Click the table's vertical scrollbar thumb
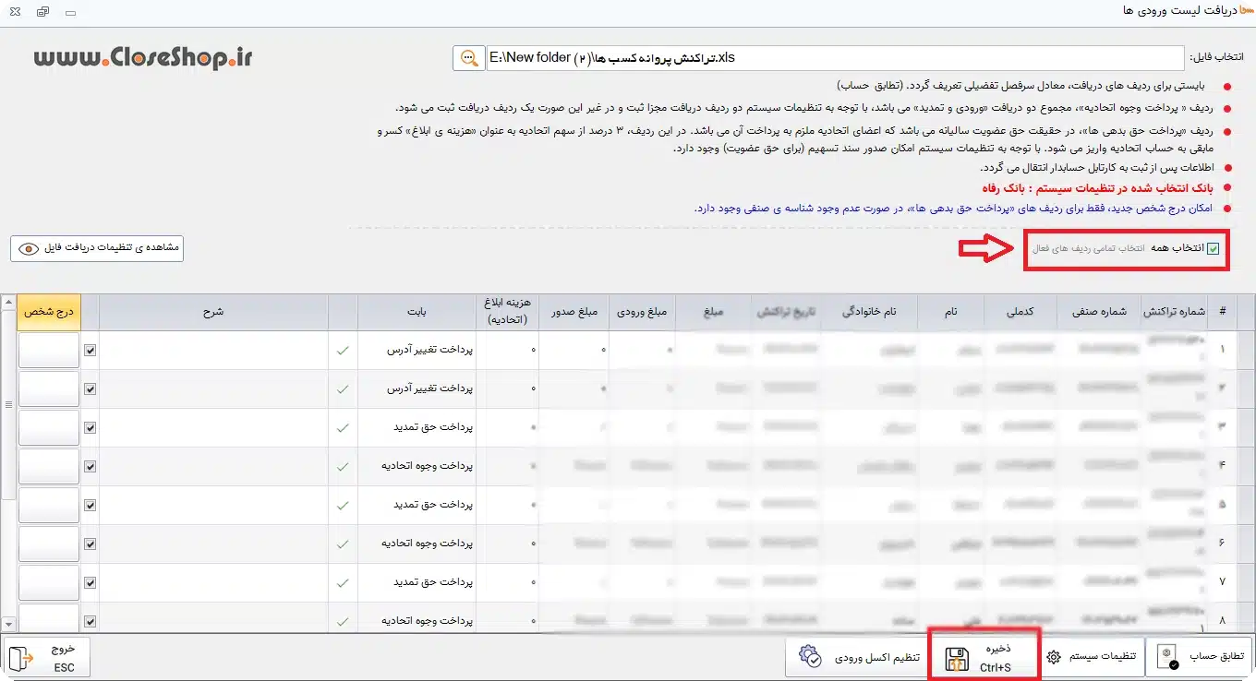The width and height of the screenshot is (1256, 681). (x=8, y=404)
